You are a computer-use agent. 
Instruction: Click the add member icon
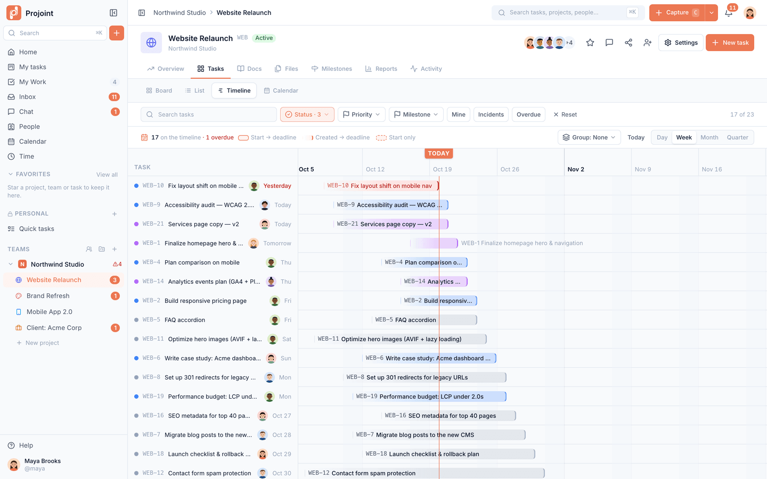(x=648, y=43)
